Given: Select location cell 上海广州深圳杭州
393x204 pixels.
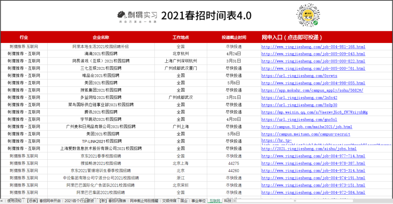Looking at the screenshot, I should [181, 61].
